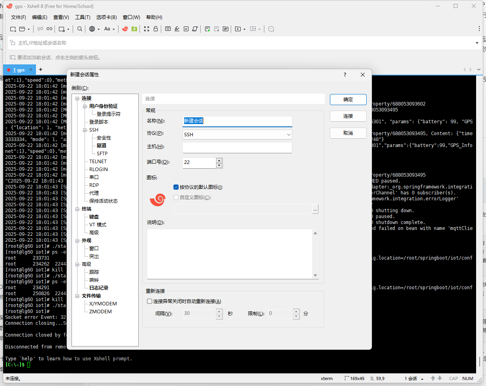Click the New session toolbar icon

(13, 29)
